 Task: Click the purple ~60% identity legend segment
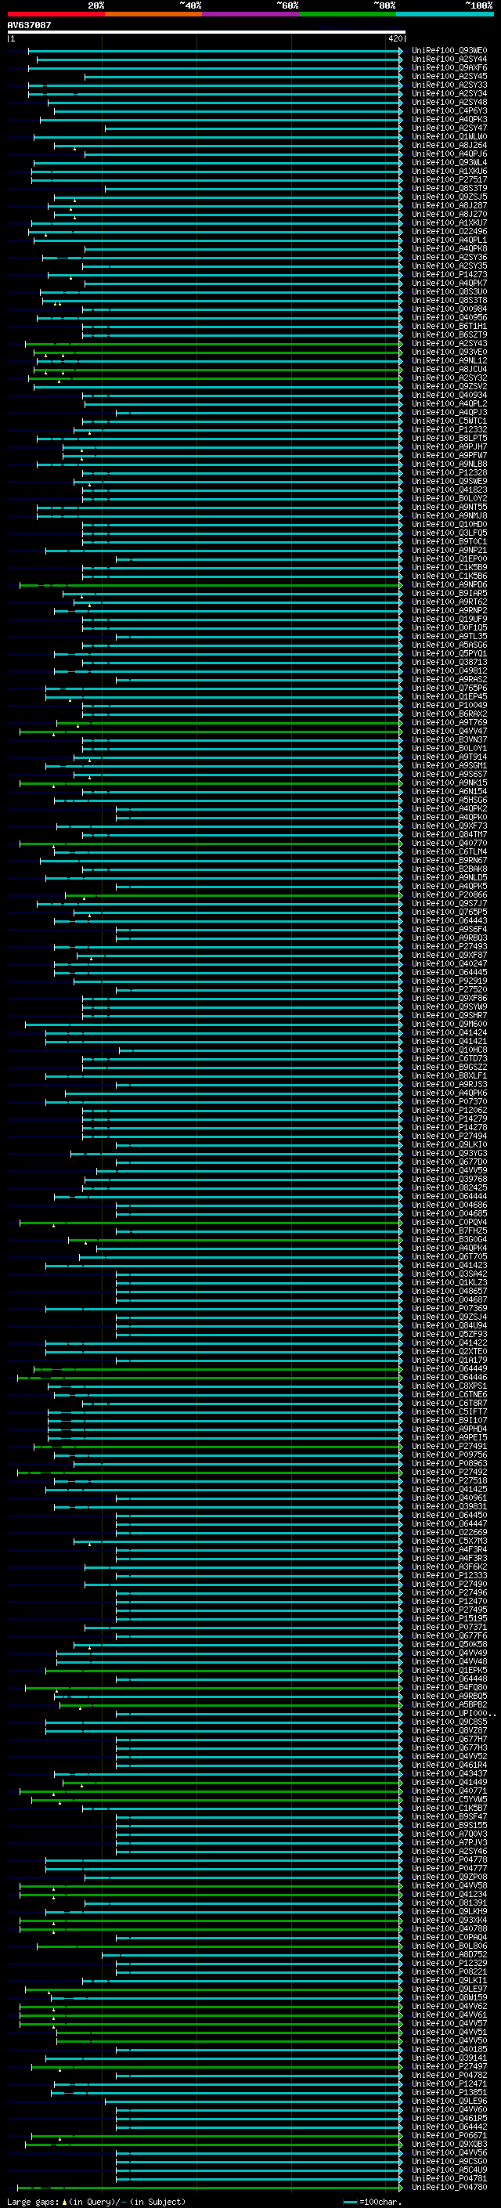point(250,14)
